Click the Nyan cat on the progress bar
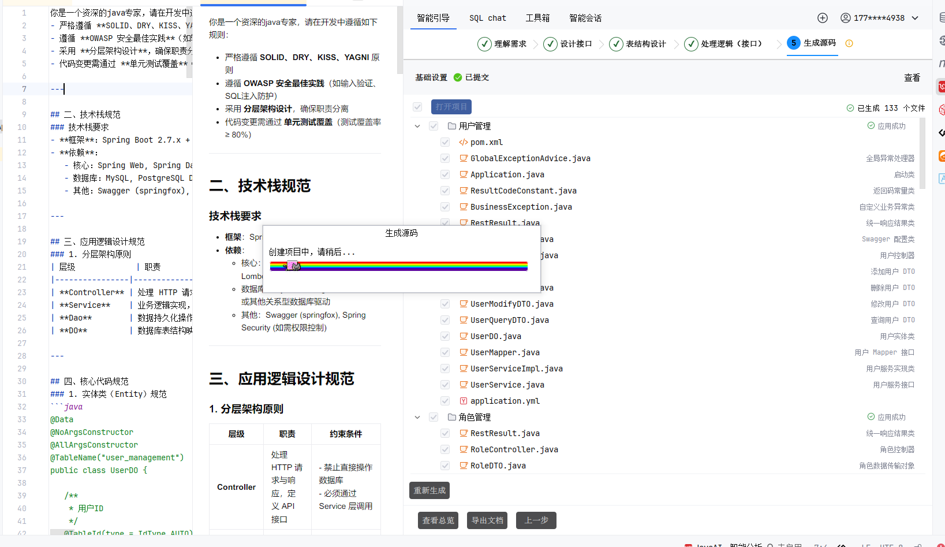Screen dimensions: 945x547 [294, 266]
